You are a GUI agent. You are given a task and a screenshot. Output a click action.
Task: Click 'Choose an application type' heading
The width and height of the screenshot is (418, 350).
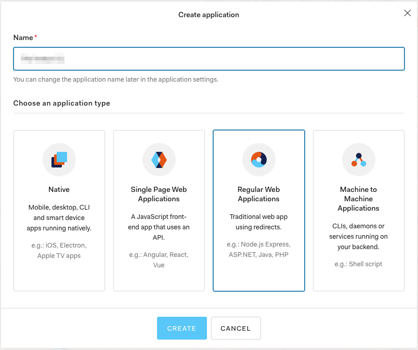click(61, 103)
